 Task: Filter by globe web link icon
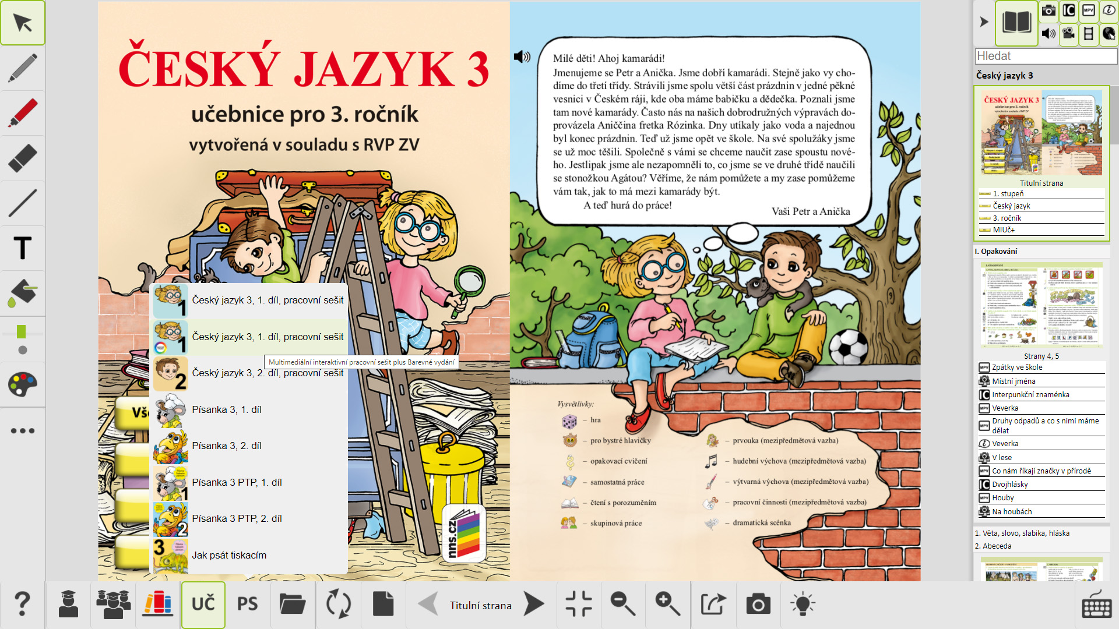click(1109, 33)
